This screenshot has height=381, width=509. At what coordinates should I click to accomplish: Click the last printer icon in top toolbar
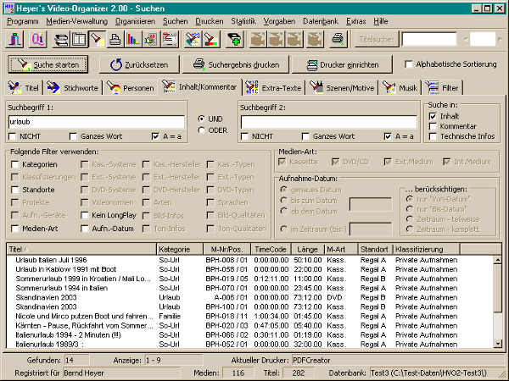point(337,39)
